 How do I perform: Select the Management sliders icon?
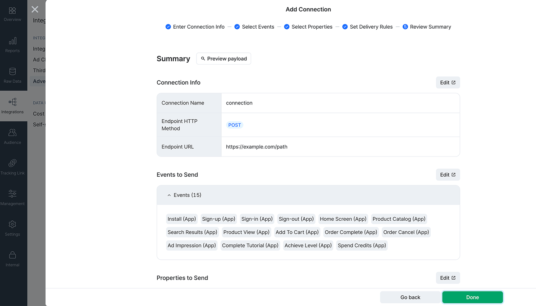coord(12,194)
